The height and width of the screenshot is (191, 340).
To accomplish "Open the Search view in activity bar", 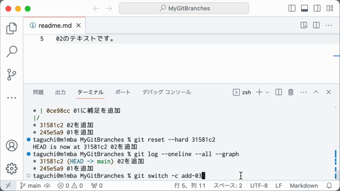I will (12, 51).
